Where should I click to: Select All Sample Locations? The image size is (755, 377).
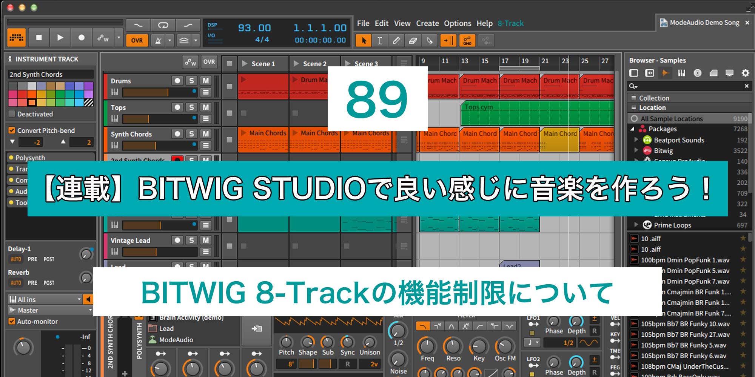688,118
